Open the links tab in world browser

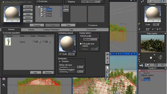point(163,65)
